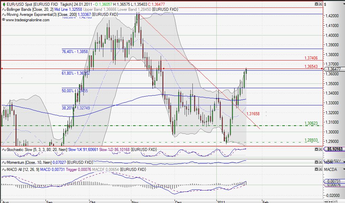
Task: Select the Moving Average Exponential indicator icon
Action: pos(4,15)
